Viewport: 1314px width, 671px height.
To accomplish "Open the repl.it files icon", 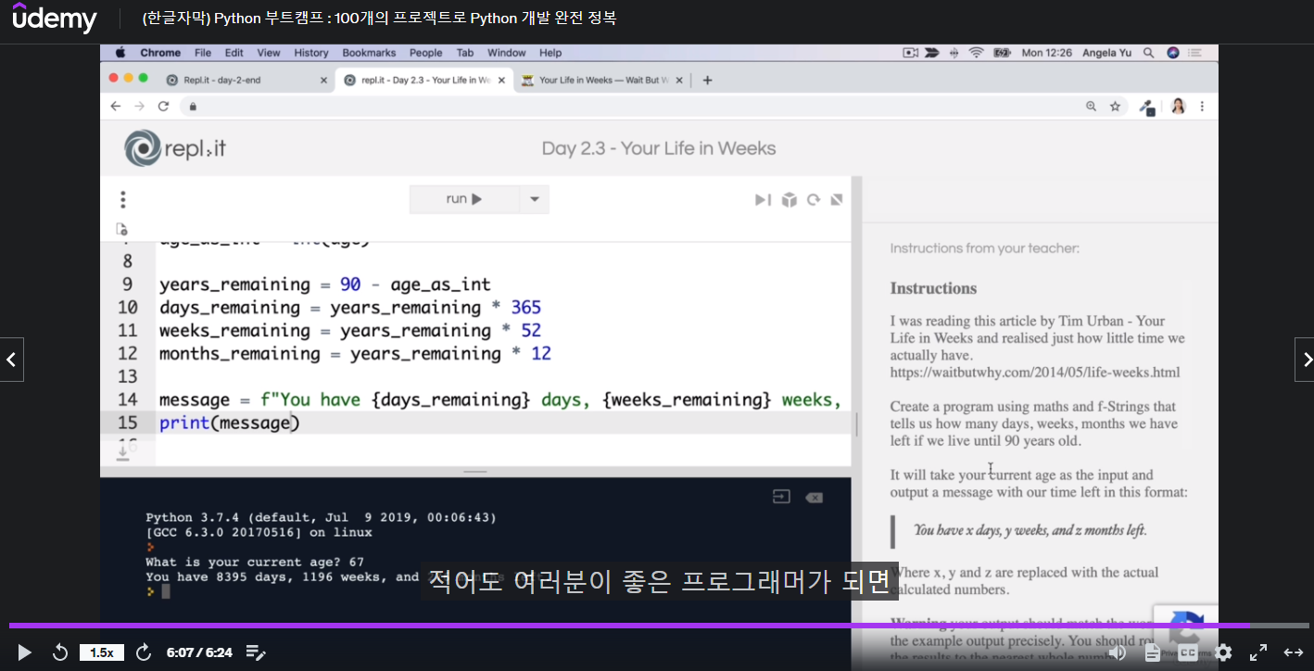I will click(x=121, y=229).
